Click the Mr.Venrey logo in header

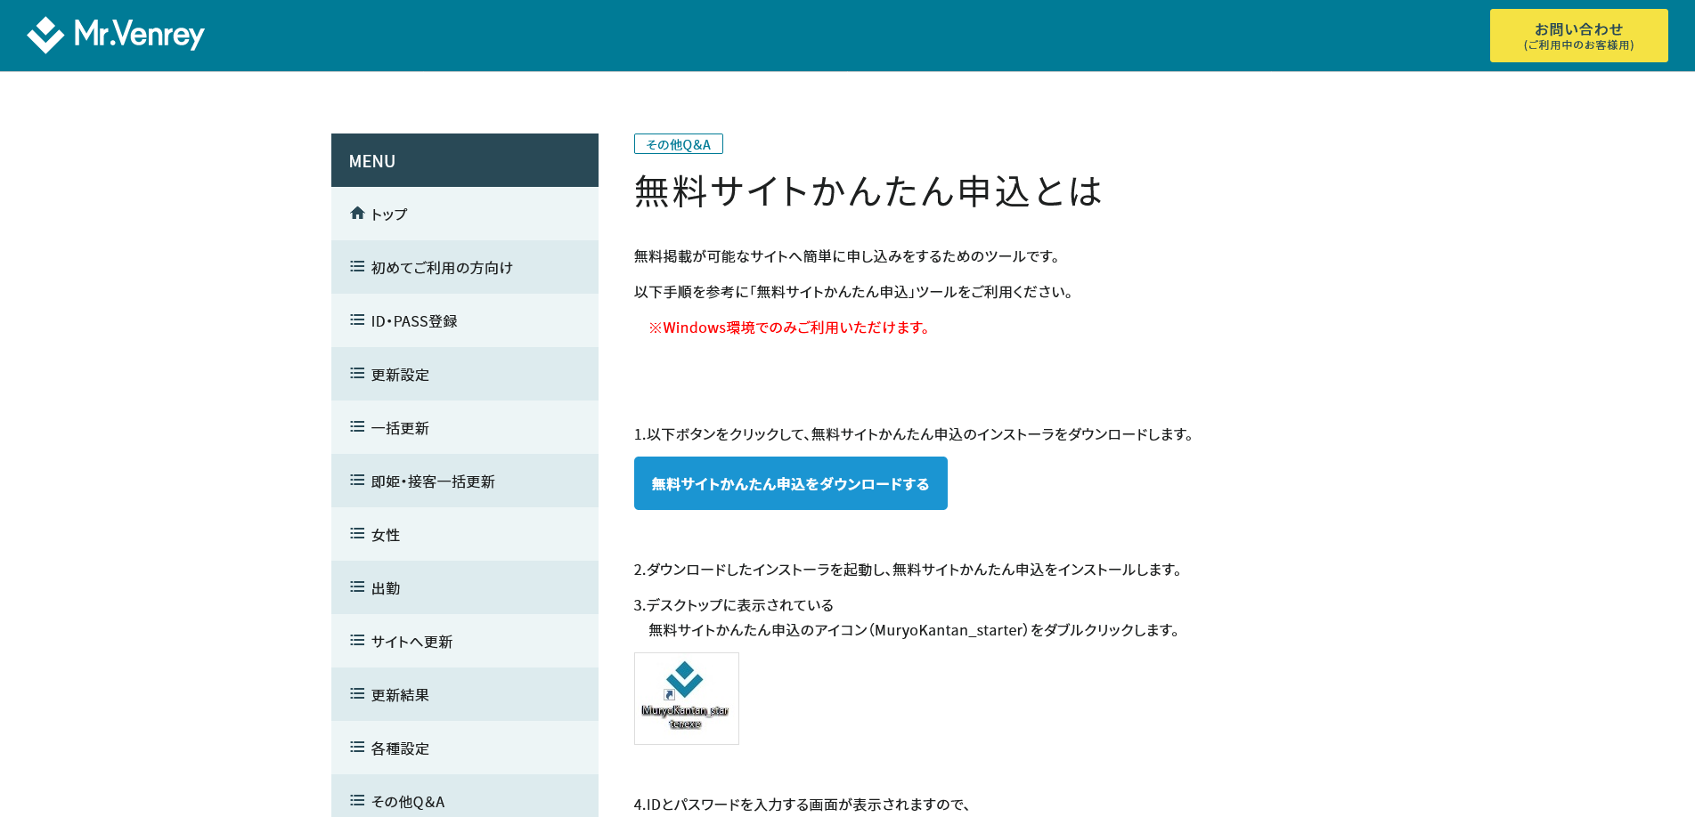tap(116, 36)
